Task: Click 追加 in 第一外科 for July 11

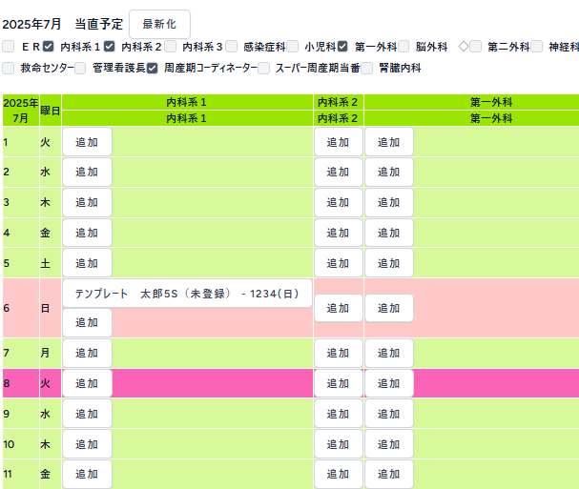Action: click(388, 474)
